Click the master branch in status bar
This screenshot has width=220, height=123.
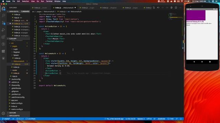pos(6,119)
